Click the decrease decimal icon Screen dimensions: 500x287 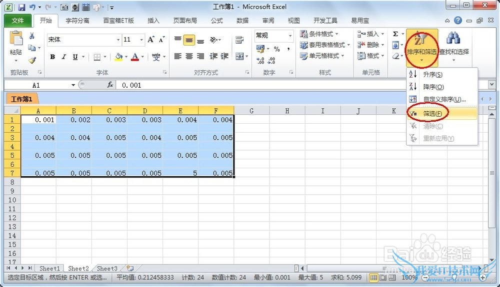(x=271, y=60)
